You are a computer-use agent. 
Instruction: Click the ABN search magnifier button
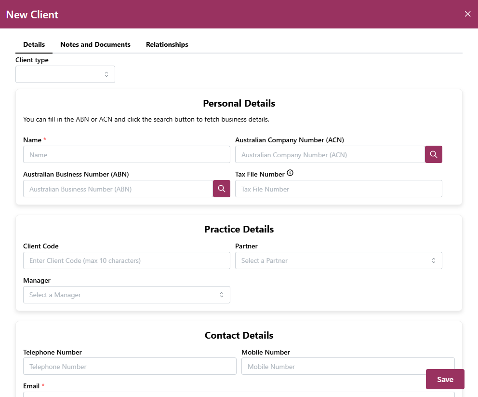(221, 189)
